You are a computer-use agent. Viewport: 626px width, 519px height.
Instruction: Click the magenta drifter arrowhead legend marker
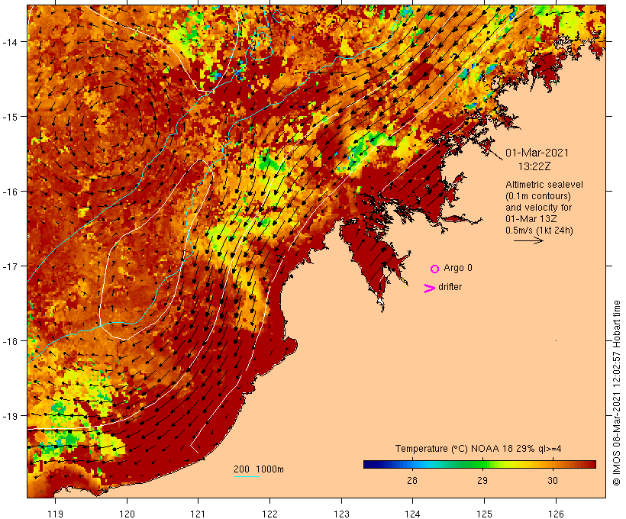pyautogui.click(x=430, y=289)
